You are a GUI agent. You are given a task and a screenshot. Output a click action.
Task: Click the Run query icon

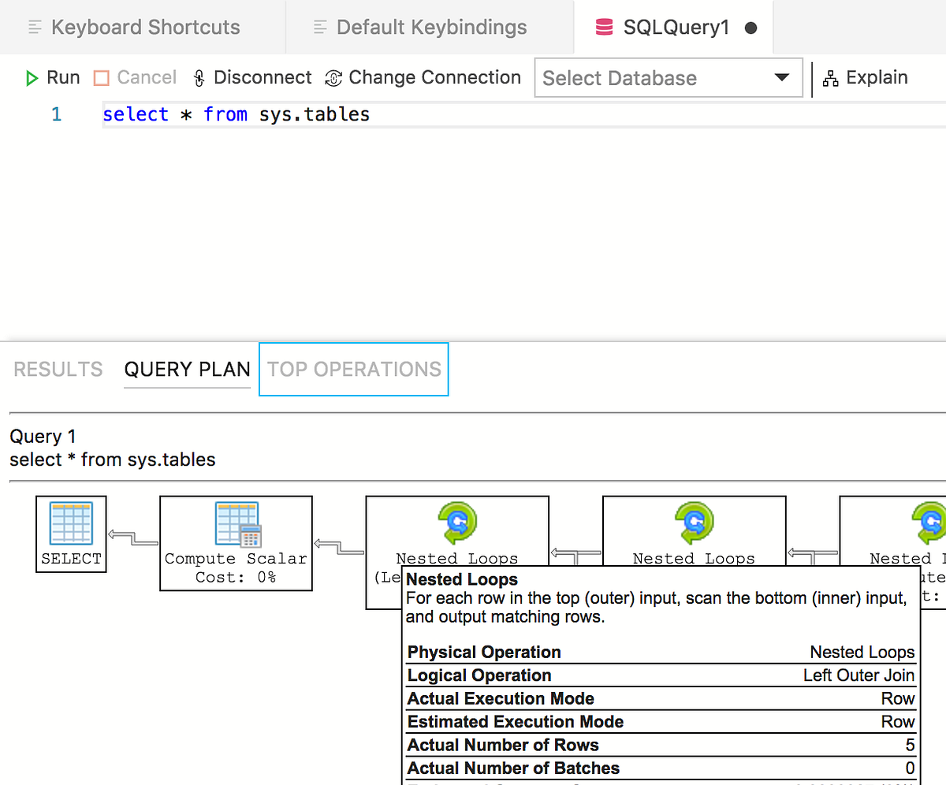coord(32,77)
